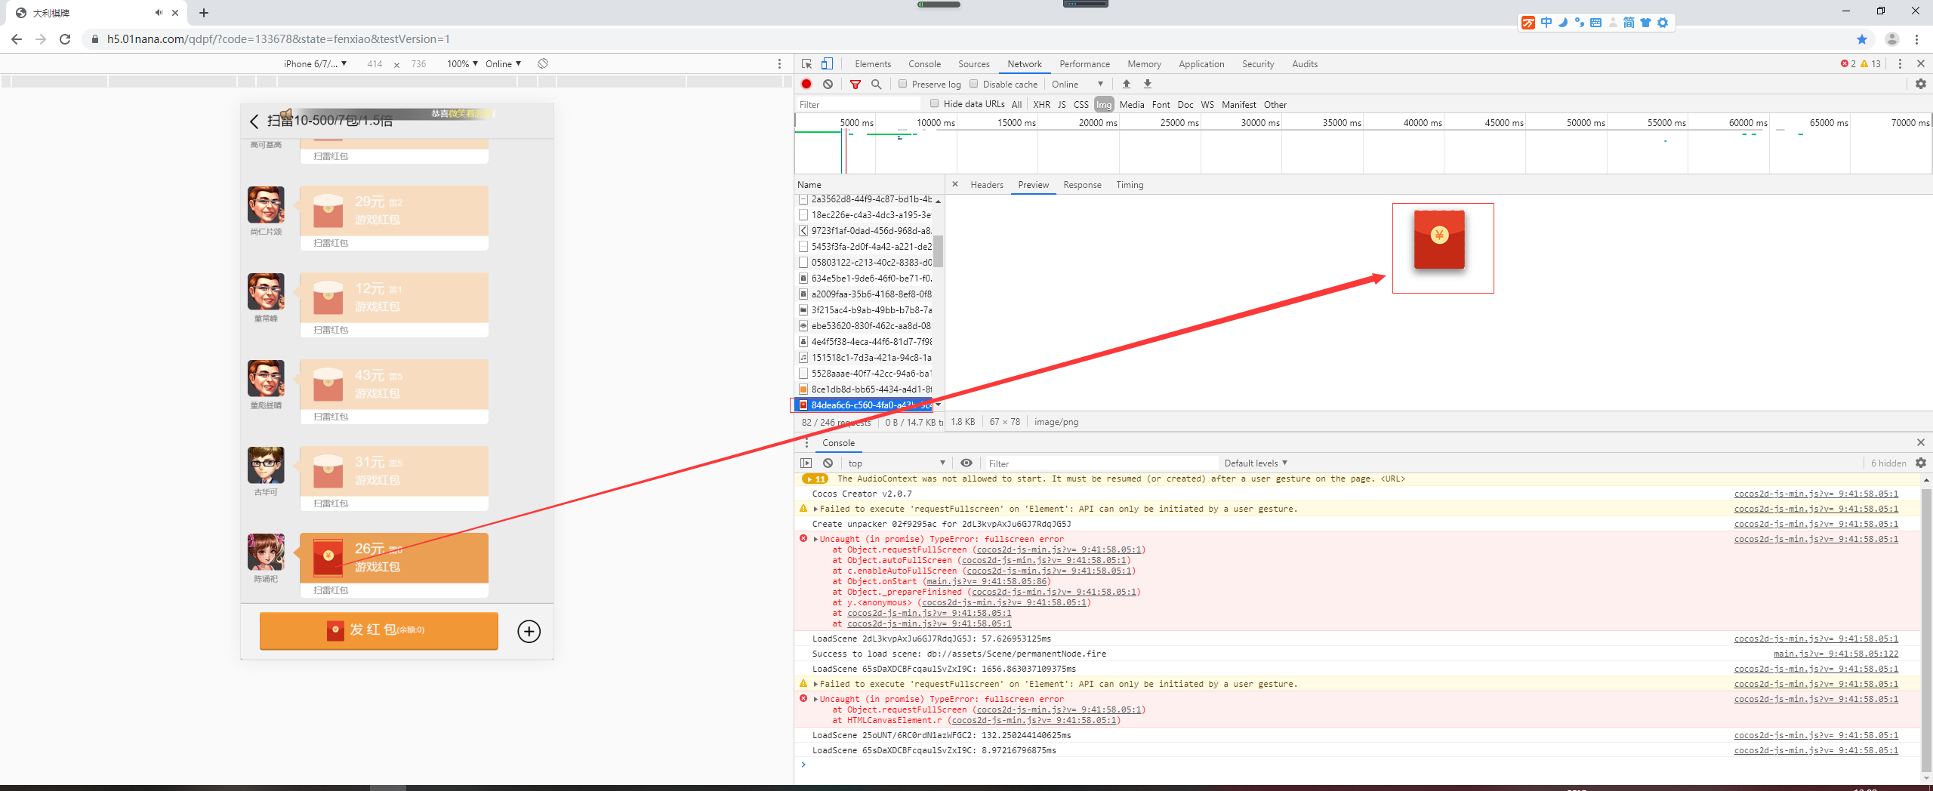The height and width of the screenshot is (791, 1933).
Task: Show the console sidebar
Action: coord(806,463)
